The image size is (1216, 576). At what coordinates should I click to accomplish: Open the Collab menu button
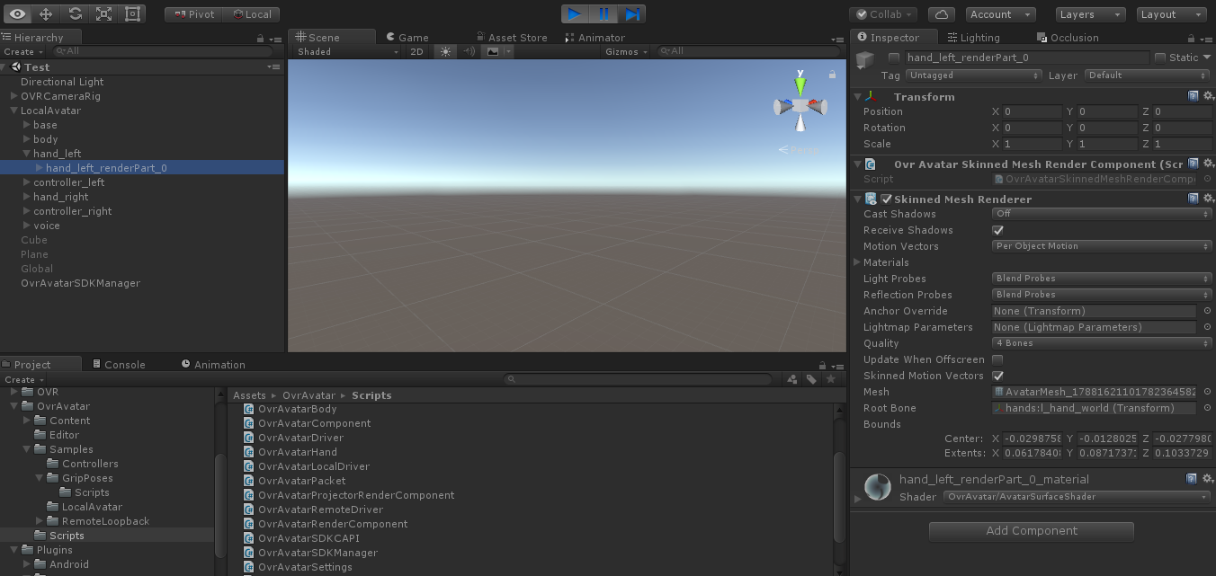point(883,14)
